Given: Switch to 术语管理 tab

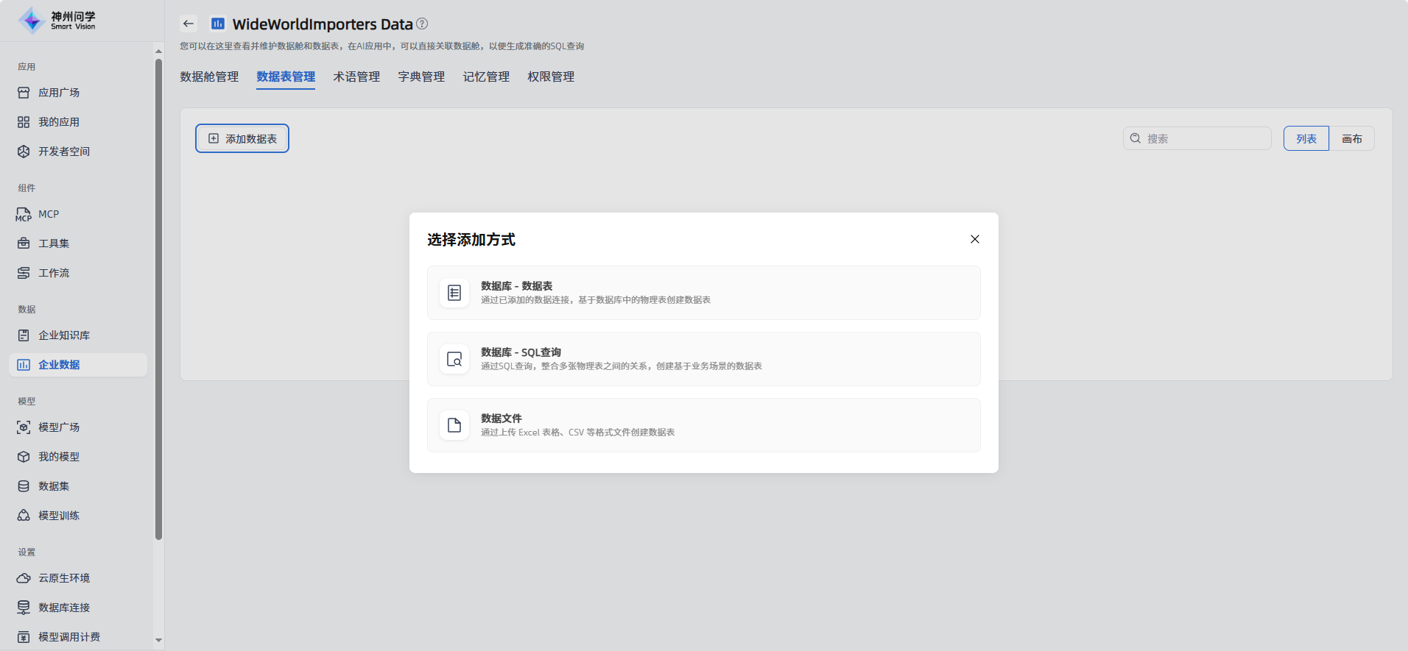Looking at the screenshot, I should click(x=356, y=77).
